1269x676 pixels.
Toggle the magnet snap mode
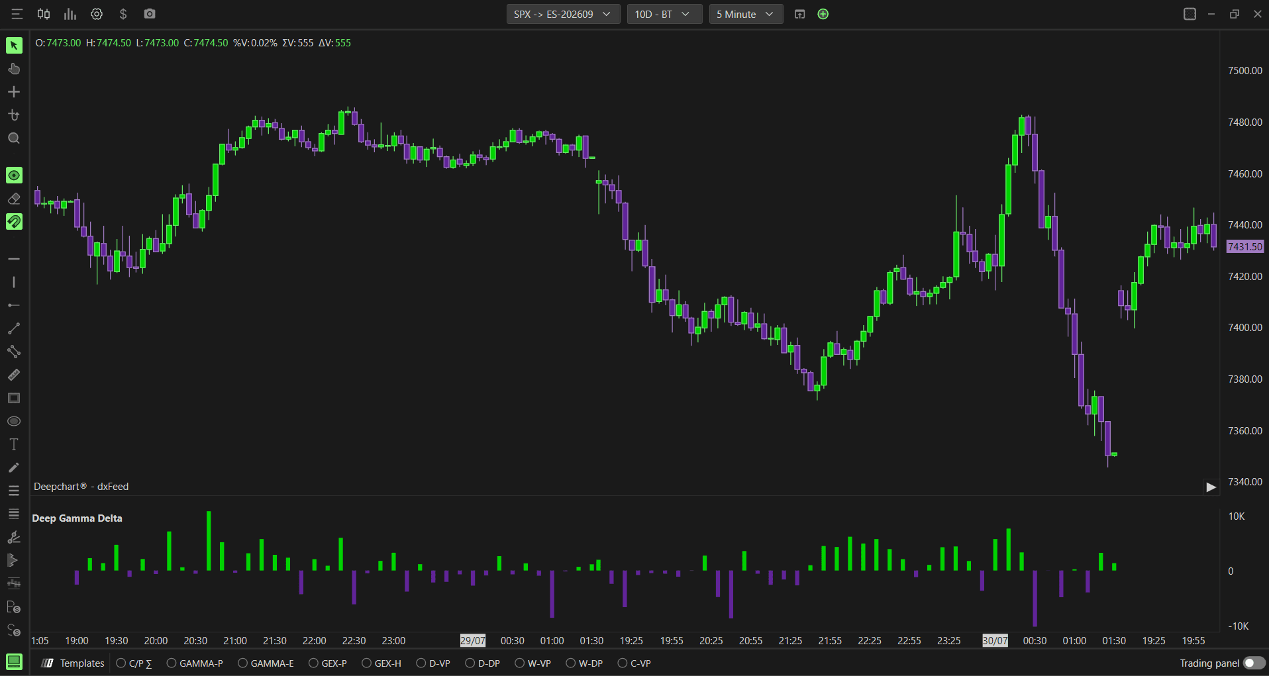point(14,221)
